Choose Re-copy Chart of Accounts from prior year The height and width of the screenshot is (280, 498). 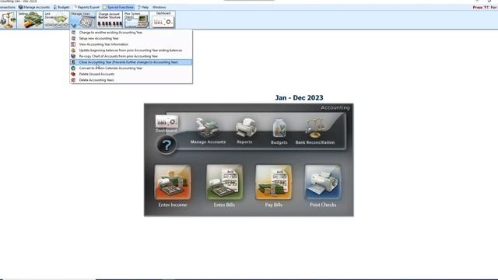point(131,56)
